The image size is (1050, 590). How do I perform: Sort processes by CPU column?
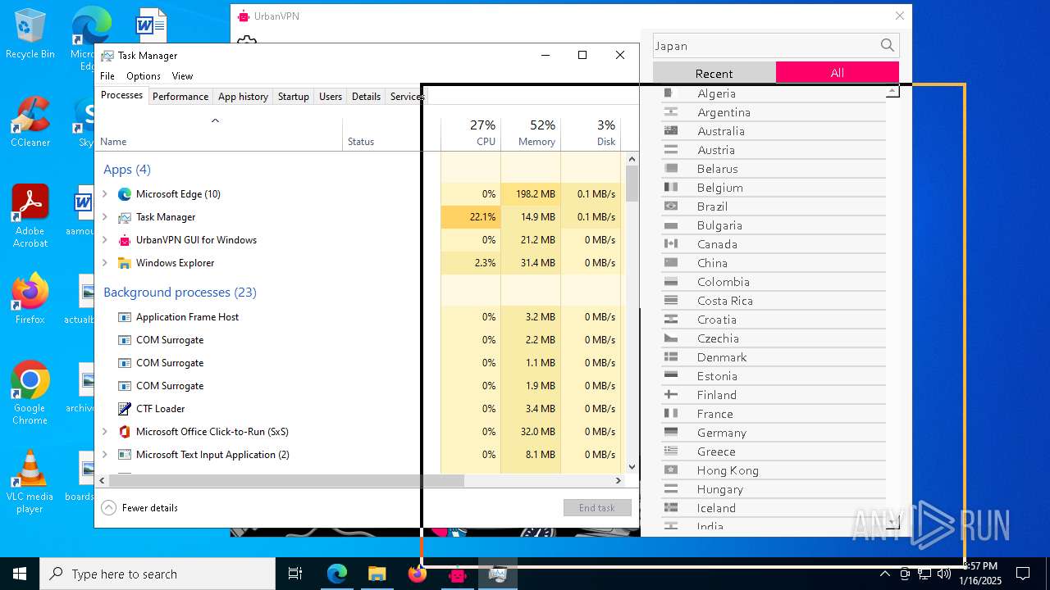point(471,133)
